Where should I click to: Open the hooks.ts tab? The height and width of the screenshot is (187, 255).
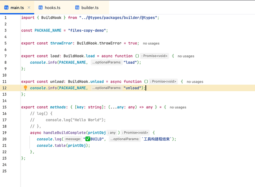pos(53,8)
